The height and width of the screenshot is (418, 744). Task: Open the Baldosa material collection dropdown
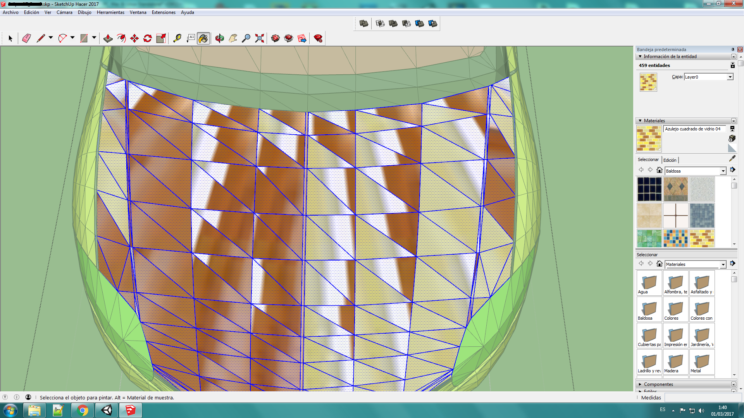click(x=723, y=171)
